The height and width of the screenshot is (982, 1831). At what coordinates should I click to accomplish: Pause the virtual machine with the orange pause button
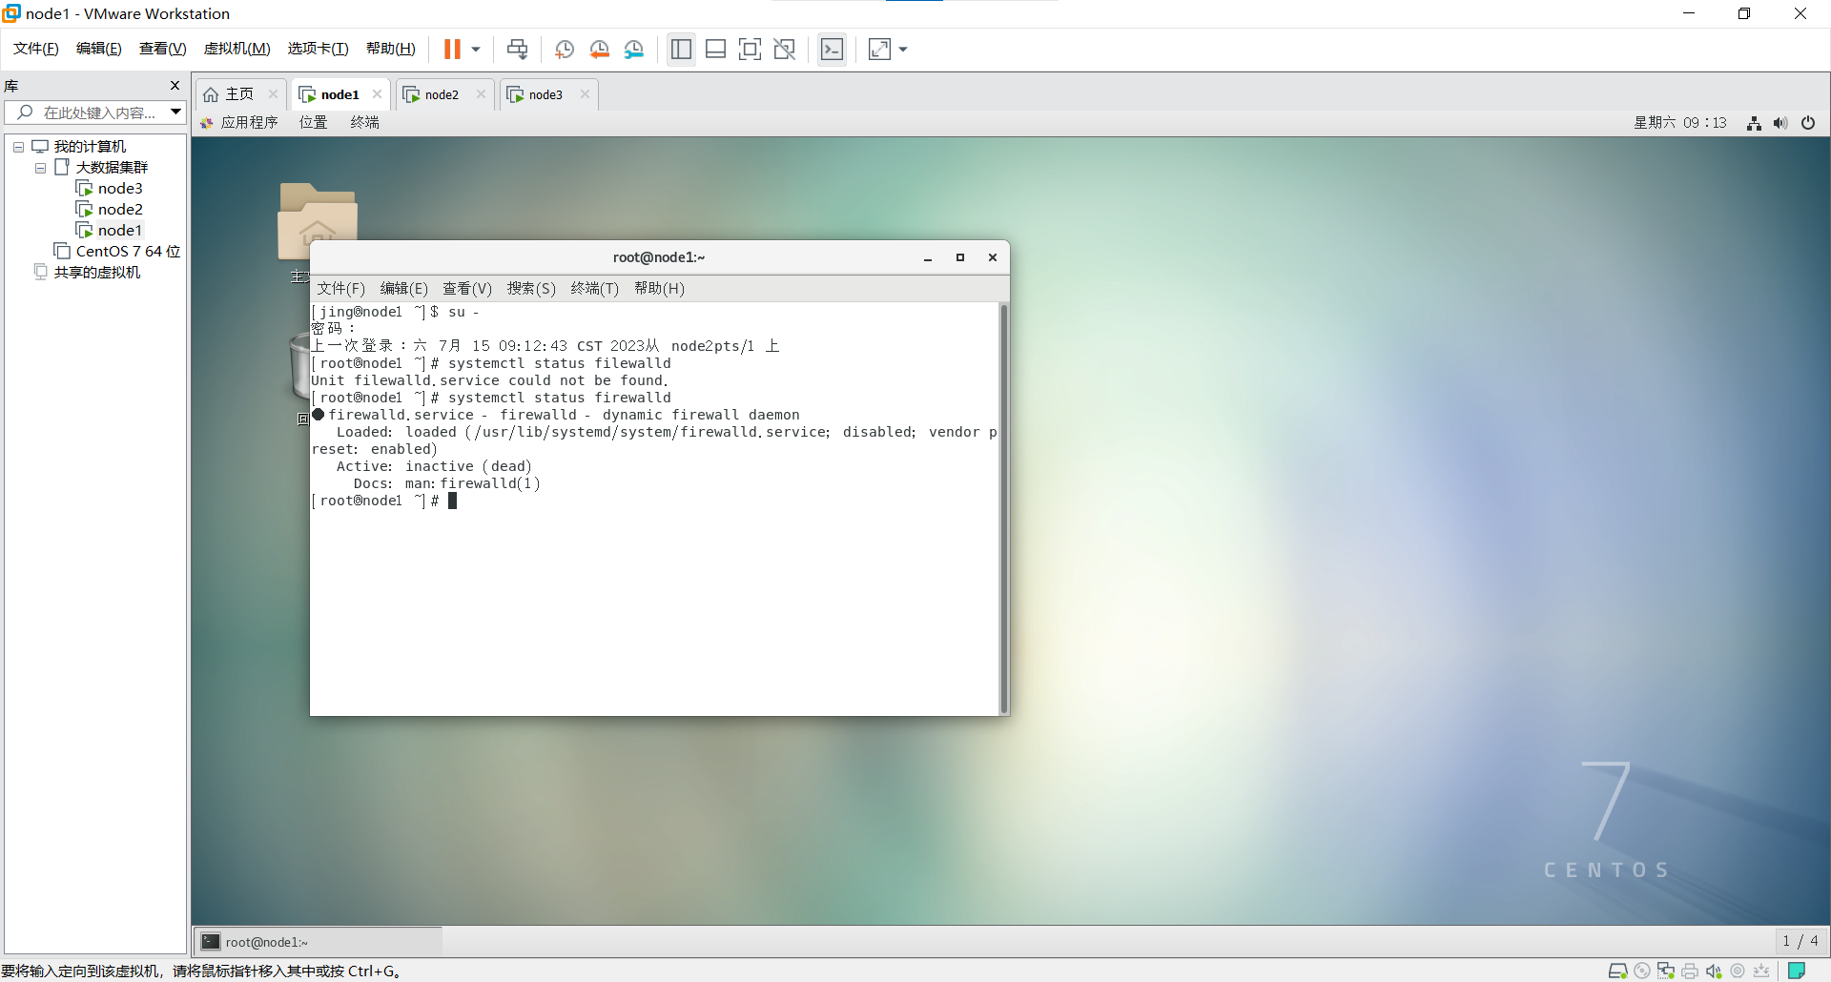pyautogui.click(x=452, y=49)
